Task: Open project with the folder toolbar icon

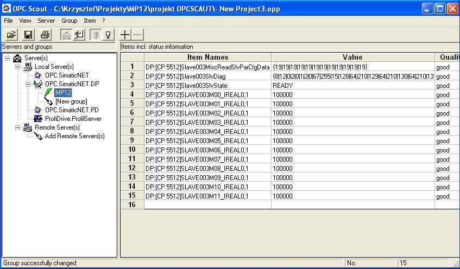Action: click(11, 35)
